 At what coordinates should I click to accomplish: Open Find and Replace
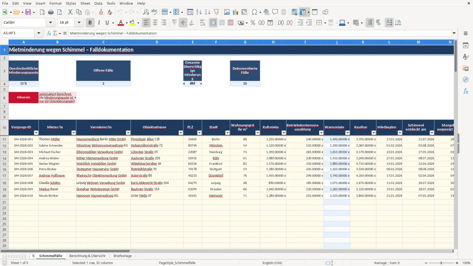146,12
